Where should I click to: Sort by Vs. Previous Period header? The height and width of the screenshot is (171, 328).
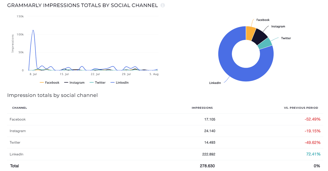301,108
